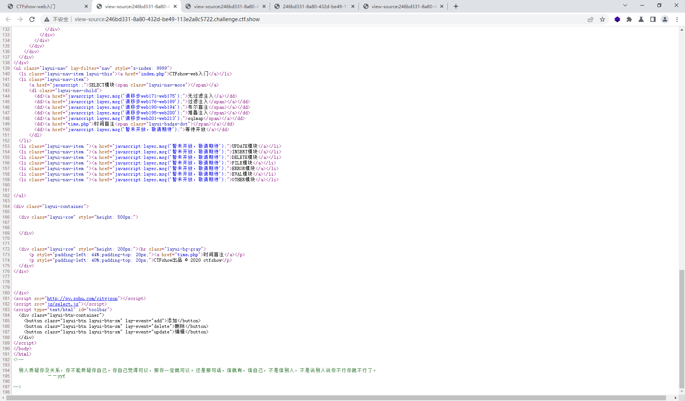Close the active view-source tab
The width and height of the screenshot is (685, 401).
[175, 6]
